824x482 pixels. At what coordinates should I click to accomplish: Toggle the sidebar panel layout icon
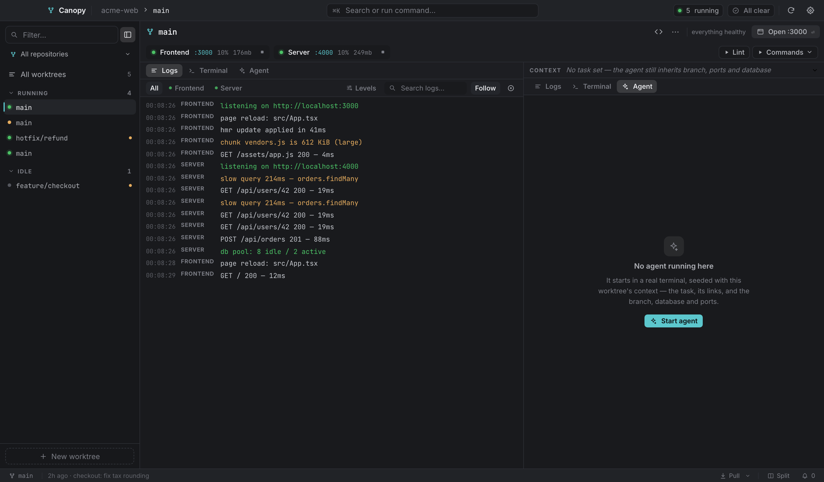pos(127,35)
